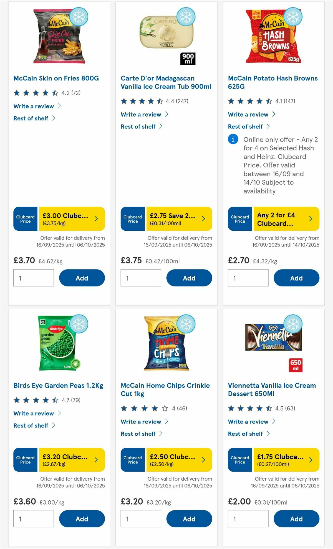Click the star rating for Carte D'or ice cream
This screenshot has width=333, height=549.
click(x=142, y=102)
